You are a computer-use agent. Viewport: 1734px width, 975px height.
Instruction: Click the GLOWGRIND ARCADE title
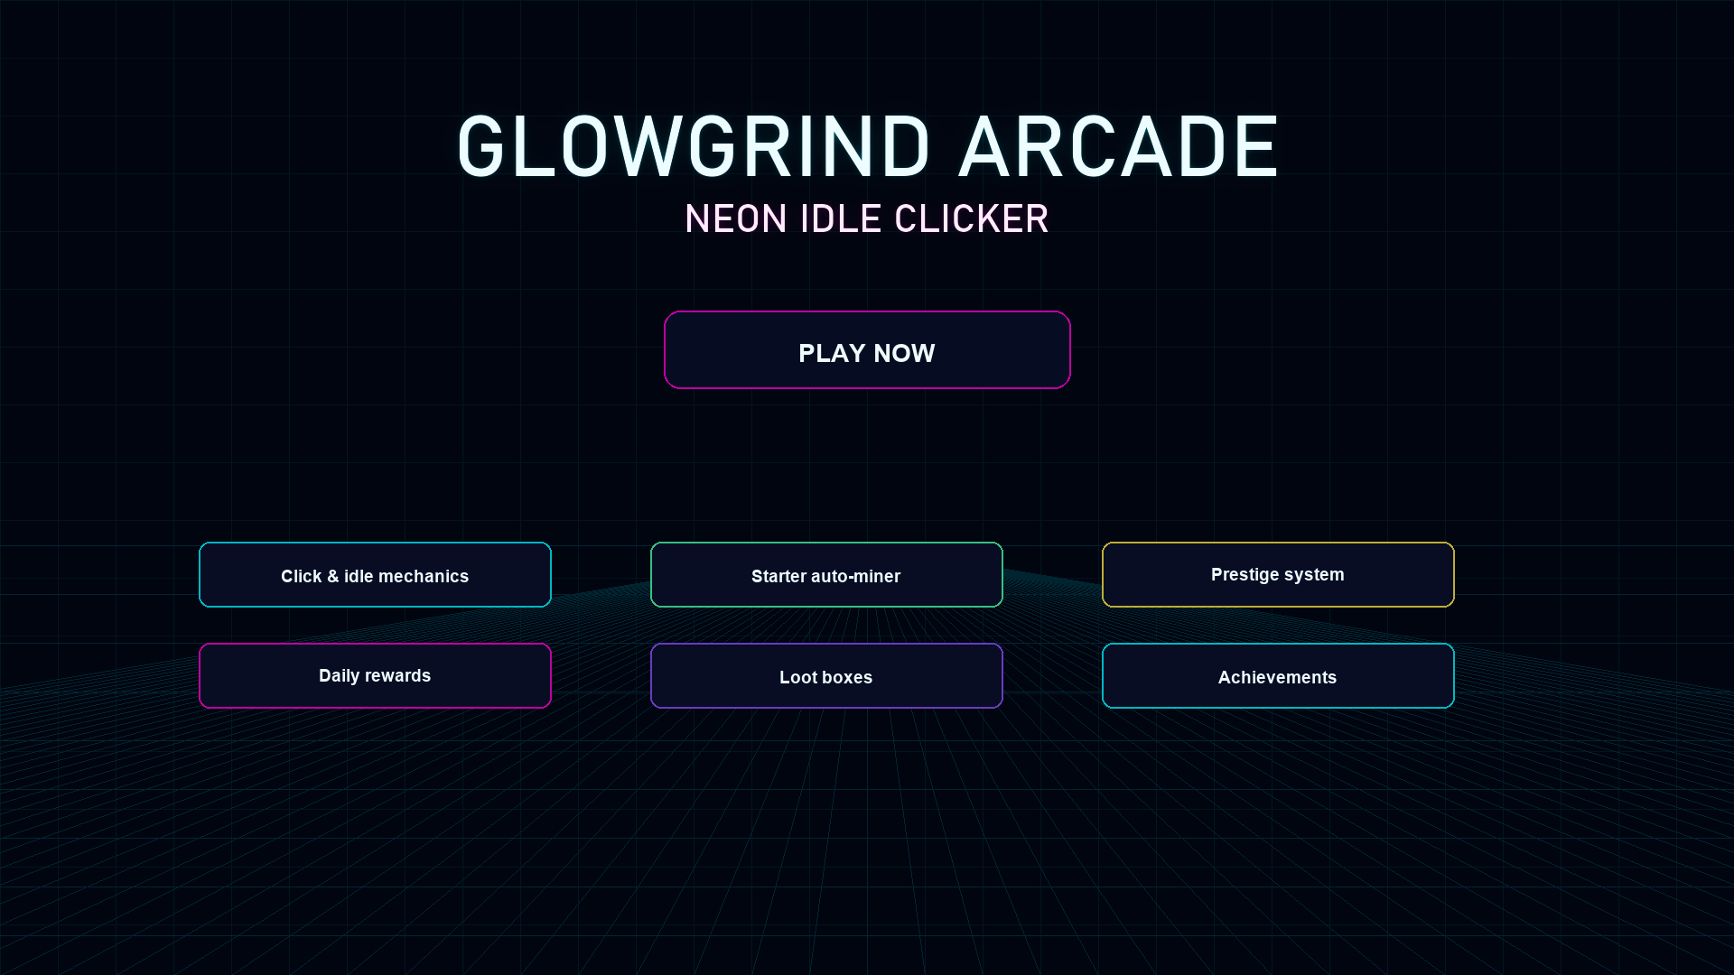(867, 147)
